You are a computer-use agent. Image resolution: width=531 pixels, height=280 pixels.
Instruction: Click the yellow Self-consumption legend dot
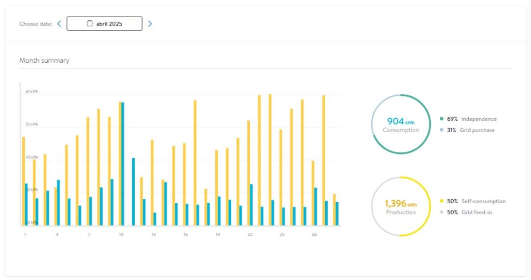441,201
